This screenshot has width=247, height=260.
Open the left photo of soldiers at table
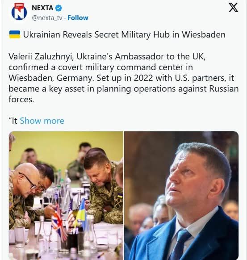point(66,196)
